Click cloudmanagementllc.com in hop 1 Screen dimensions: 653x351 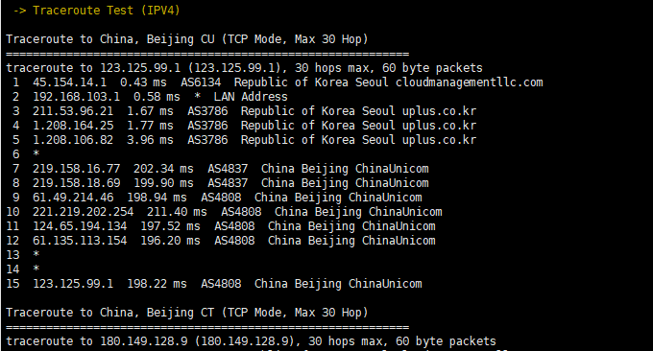(469, 82)
